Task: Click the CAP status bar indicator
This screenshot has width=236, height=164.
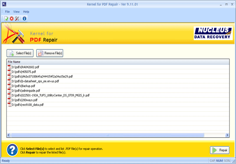Action: [x=212, y=161]
